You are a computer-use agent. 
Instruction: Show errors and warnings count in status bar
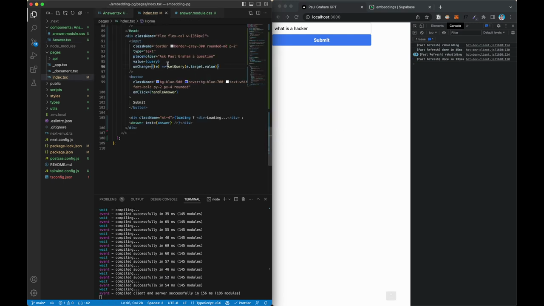pos(66,303)
